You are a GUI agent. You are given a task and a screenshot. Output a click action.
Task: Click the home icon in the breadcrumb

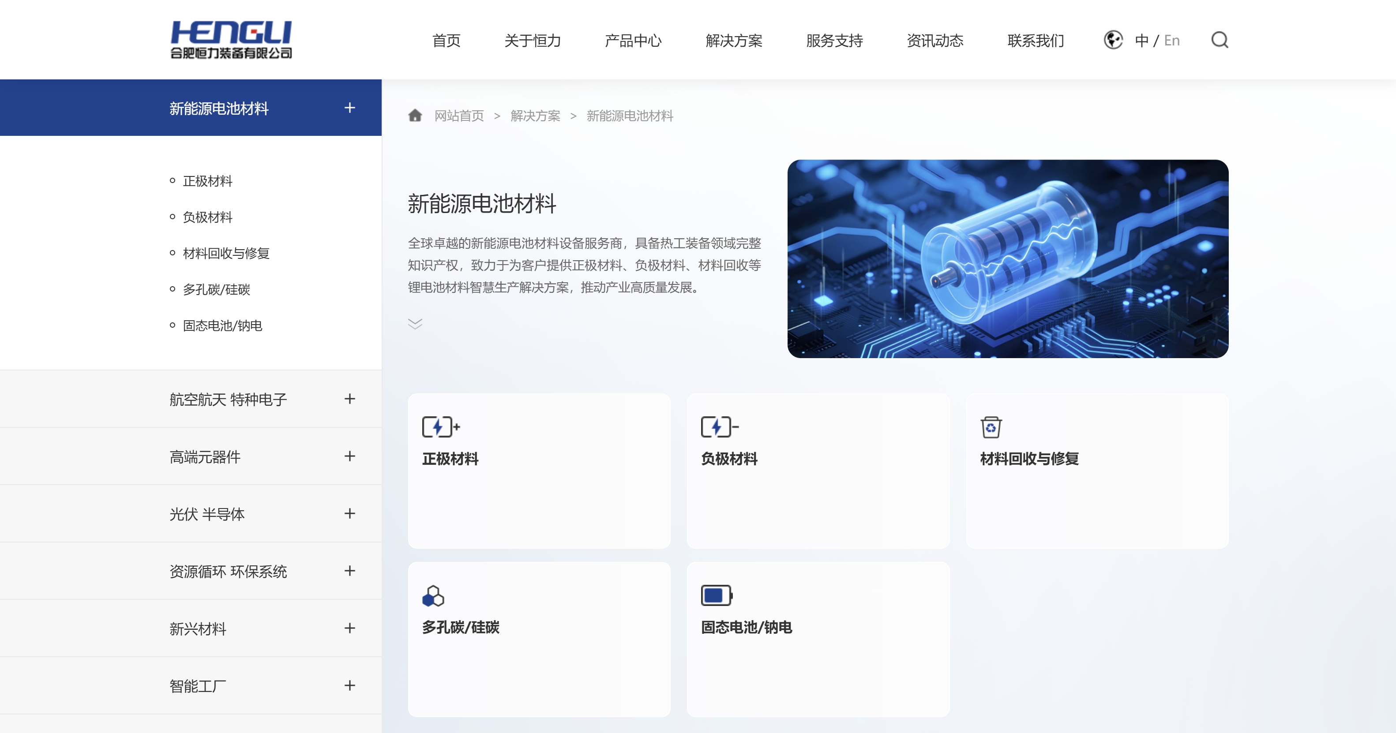[415, 116]
